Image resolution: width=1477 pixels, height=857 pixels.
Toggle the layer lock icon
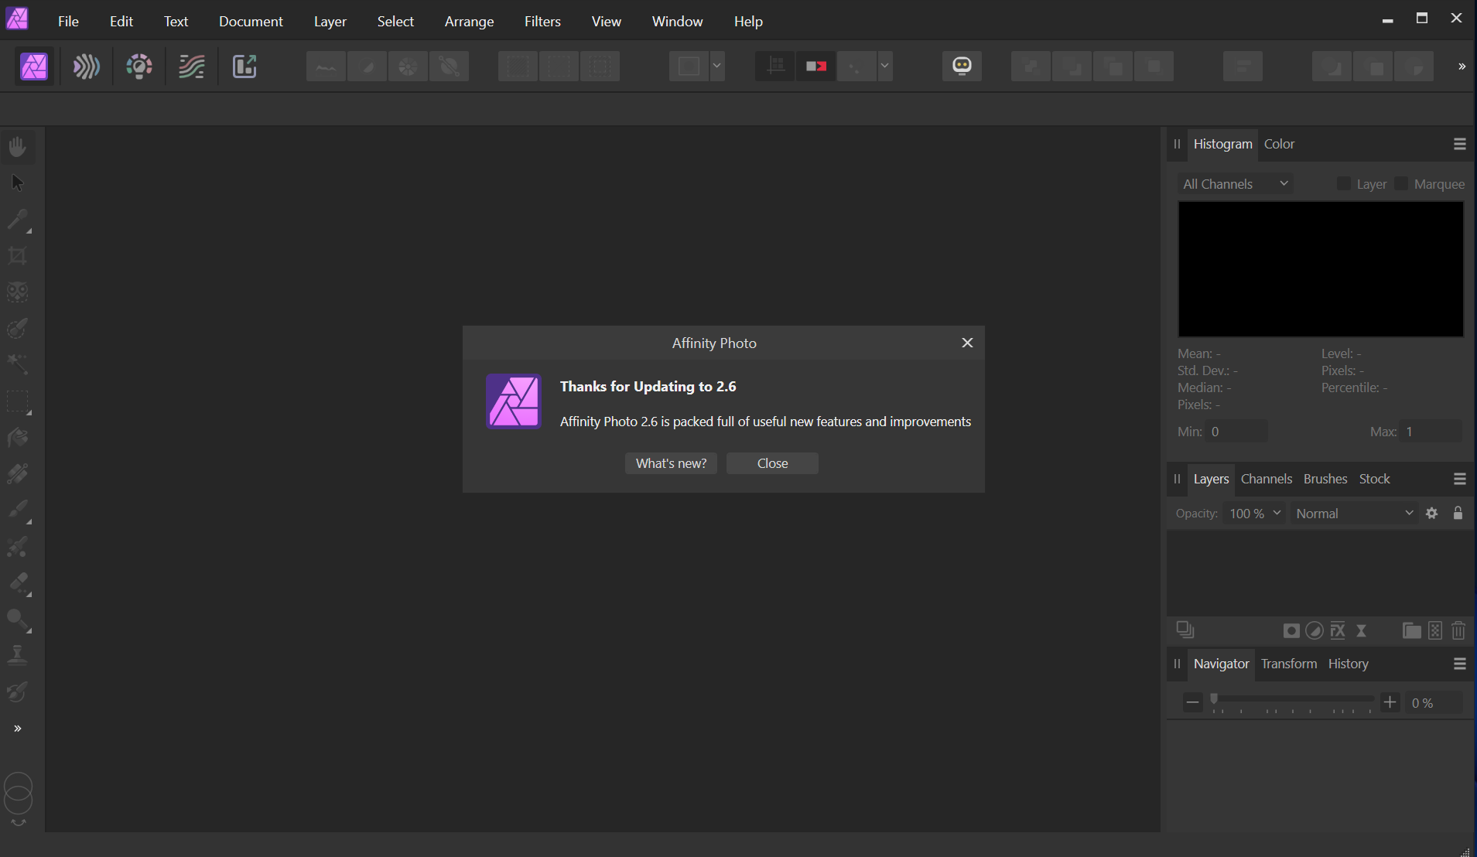click(1458, 514)
